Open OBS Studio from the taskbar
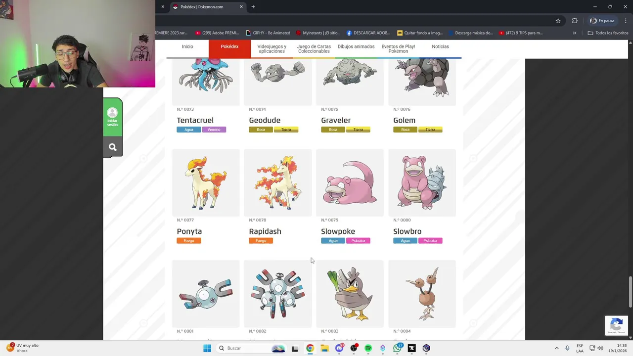Viewport: 633px width, 356px height. click(x=354, y=348)
